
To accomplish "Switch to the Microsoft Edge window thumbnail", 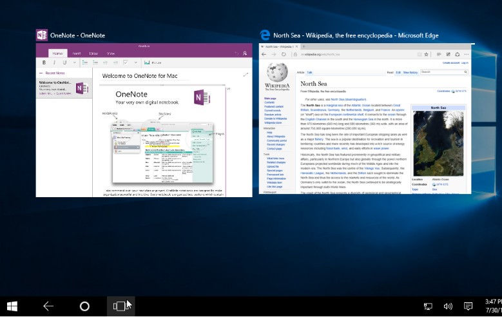I will (x=365, y=119).
